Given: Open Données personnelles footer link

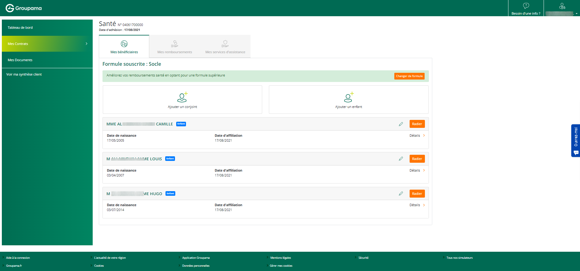Looking at the screenshot, I should tap(196, 266).
